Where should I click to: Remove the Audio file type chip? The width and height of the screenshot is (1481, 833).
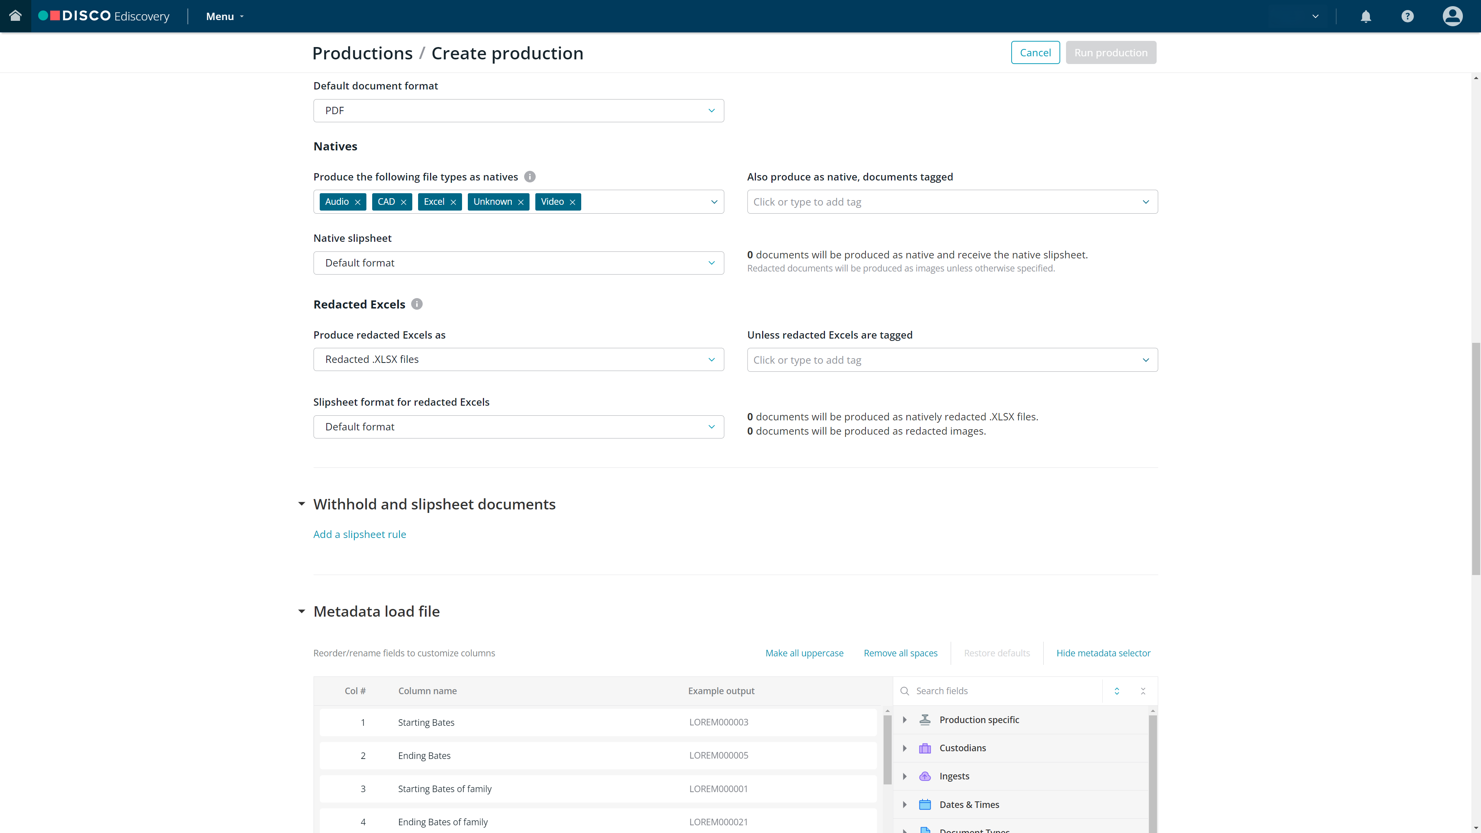(358, 202)
